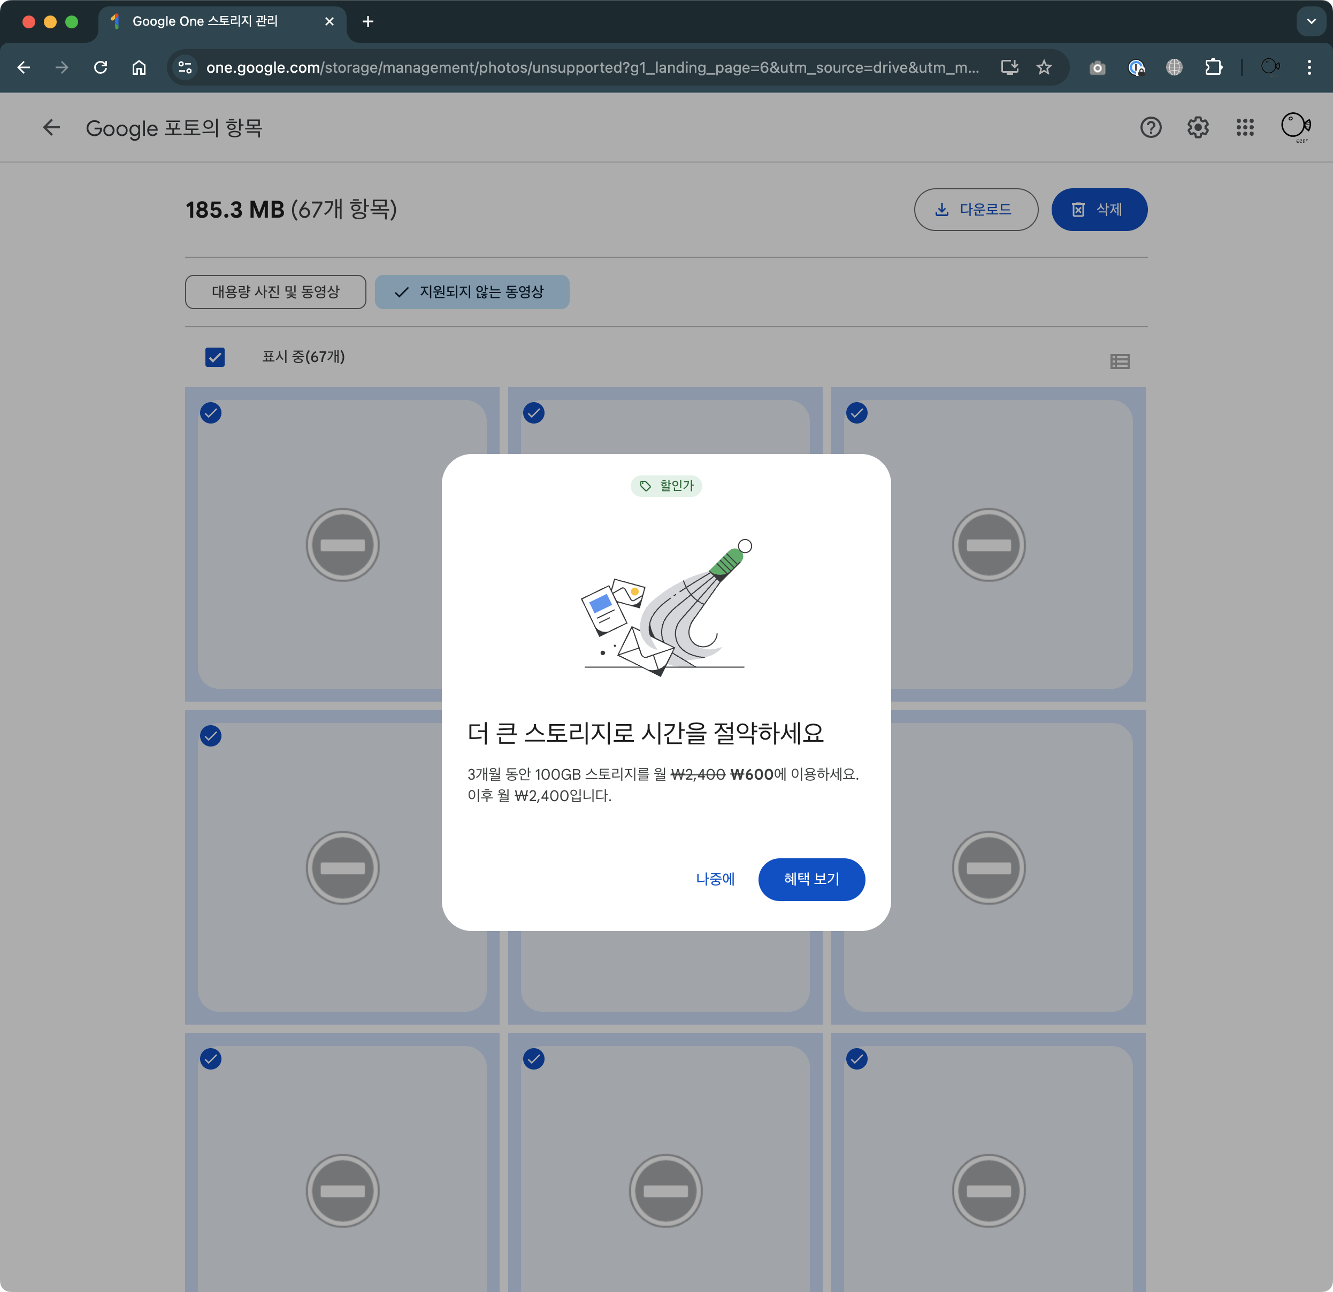The width and height of the screenshot is (1333, 1292).
Task: Deselect the bottom-right video thumbnail checkmark
Action: point(856,1059)
